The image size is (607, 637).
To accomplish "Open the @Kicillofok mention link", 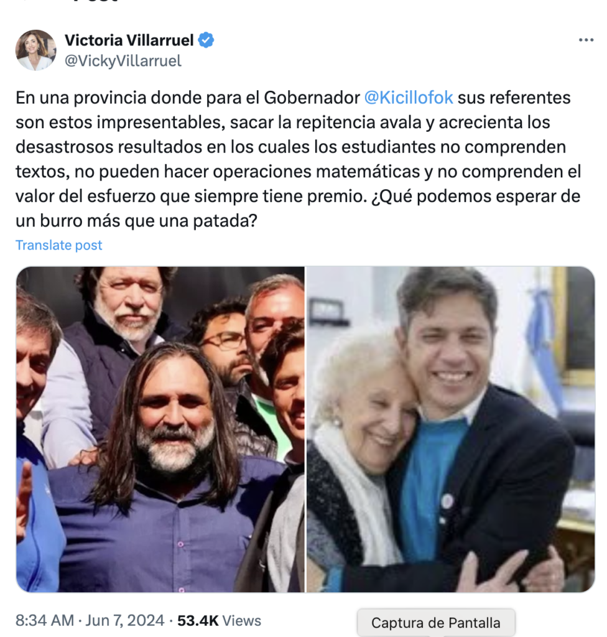I will pyautogui.click(x=409, y=98).
